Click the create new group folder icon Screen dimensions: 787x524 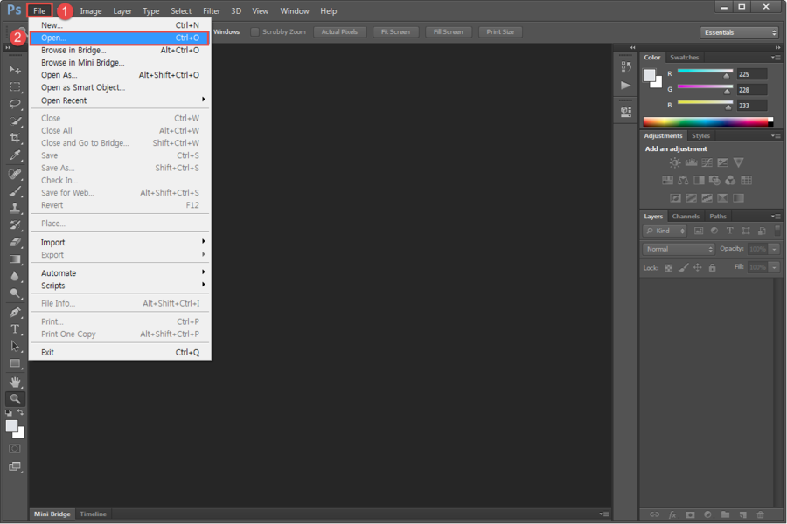click(x=725, y=514)
